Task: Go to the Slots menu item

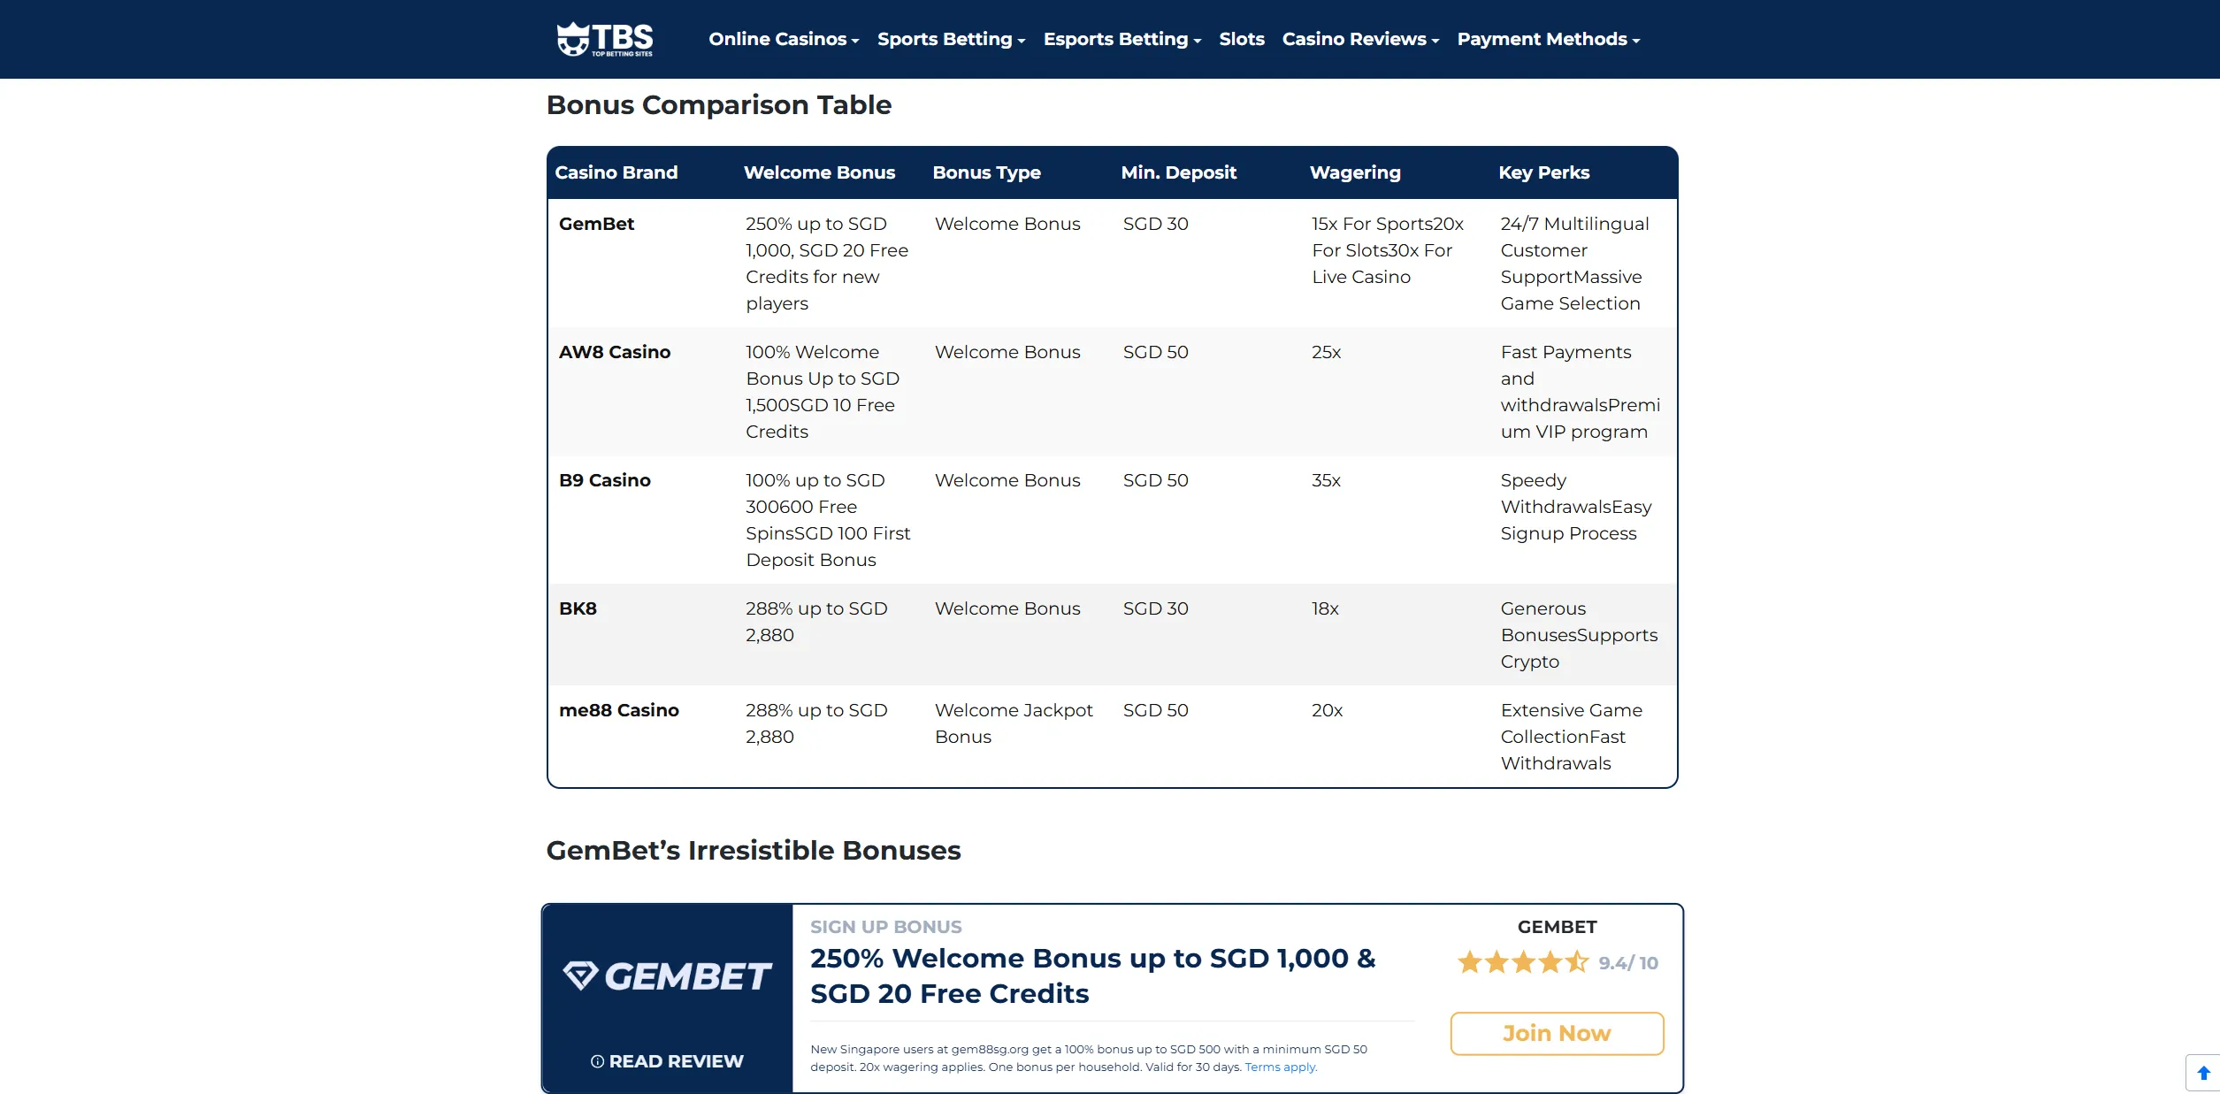Action: click(1242, 39)
